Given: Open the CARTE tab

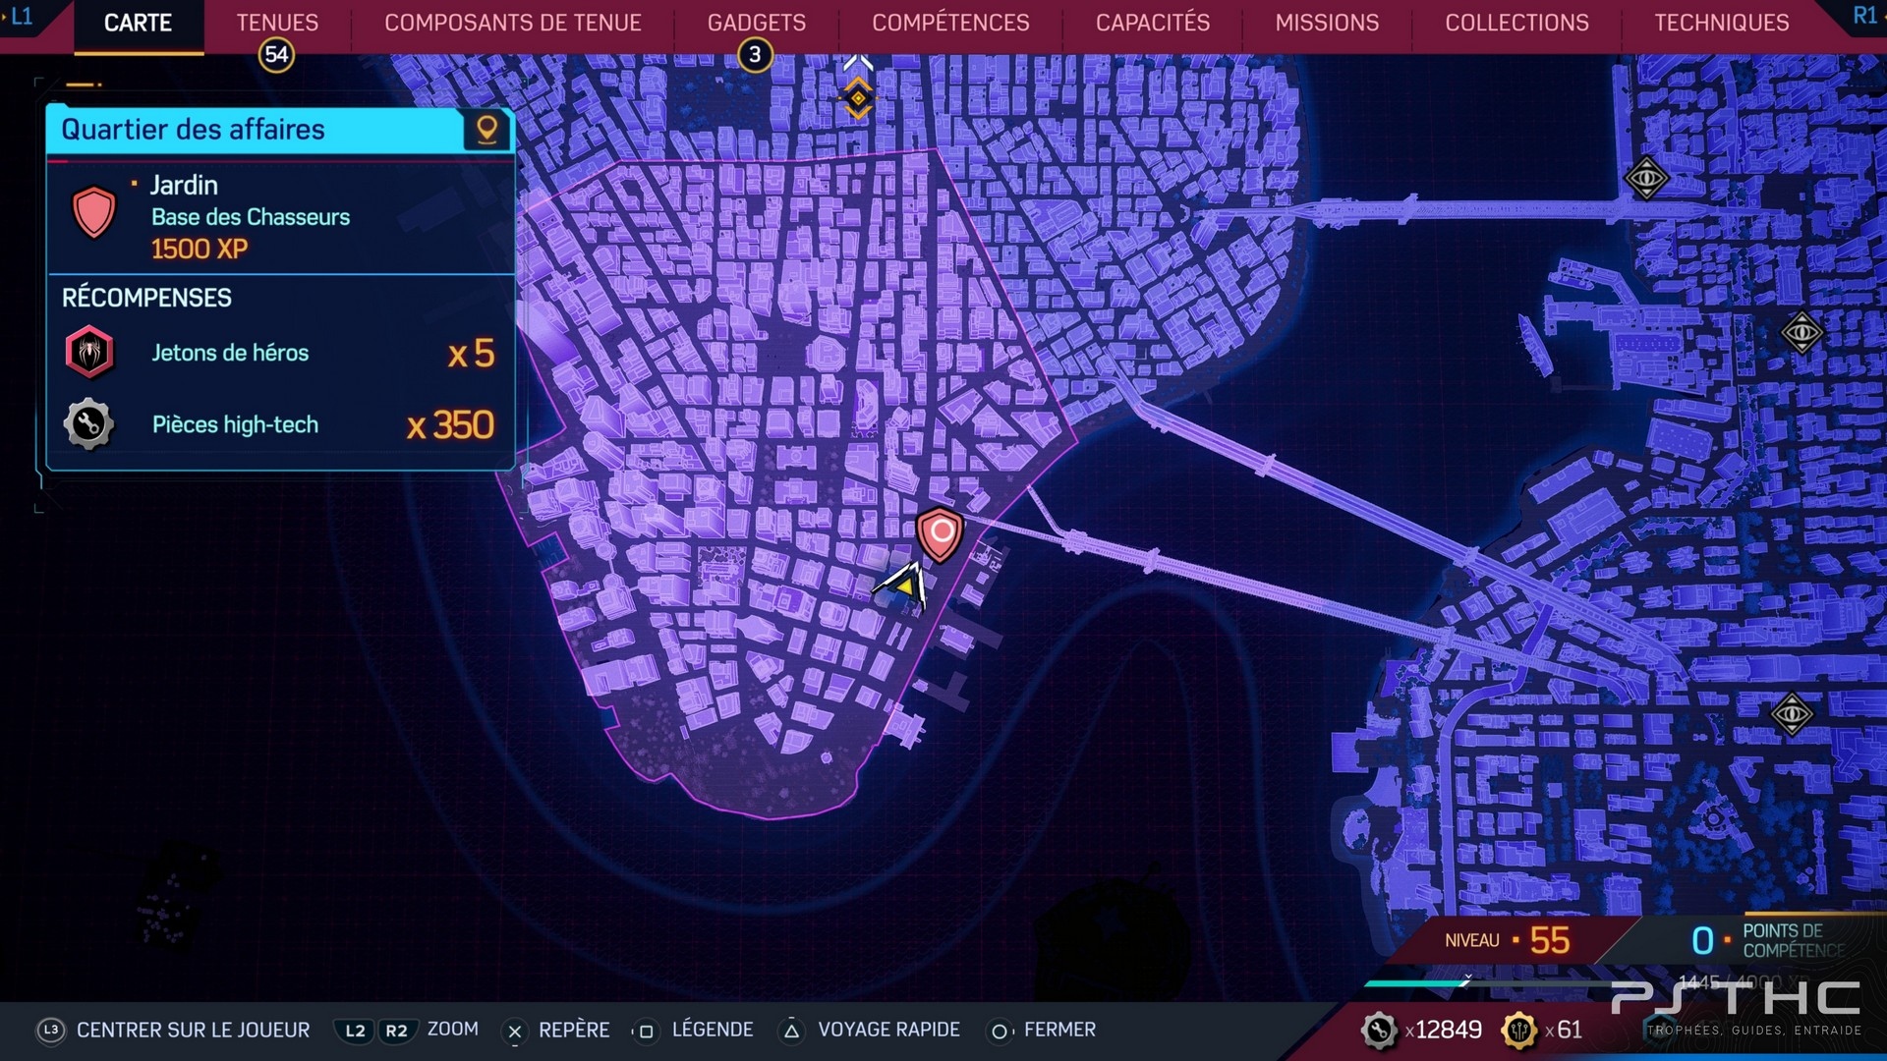Looking at the screenshot, I should point(139,23).
